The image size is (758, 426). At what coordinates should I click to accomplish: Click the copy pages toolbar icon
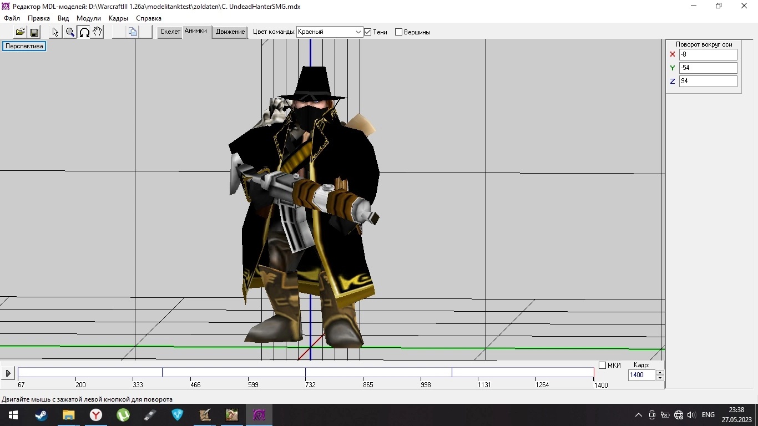(133, 32)
